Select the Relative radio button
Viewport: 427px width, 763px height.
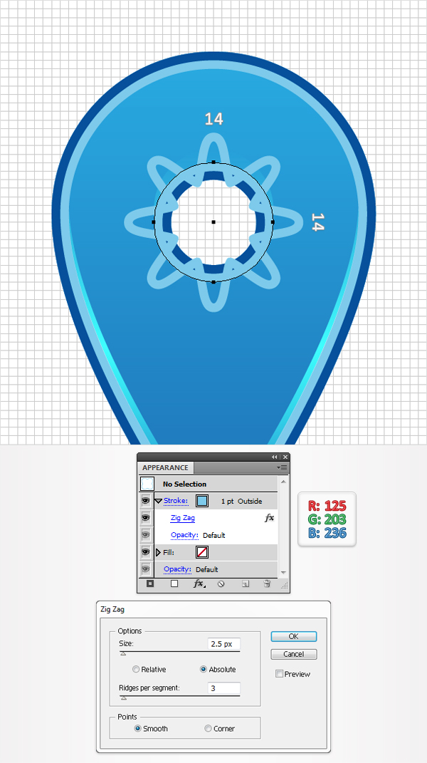(x=136, y=670)
